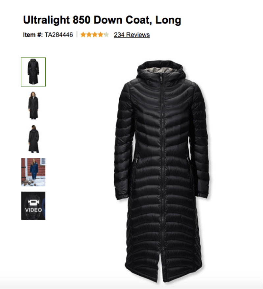Click the VIDEO label text
Viewport: 263px width, 289px height.
coord(33,210)
